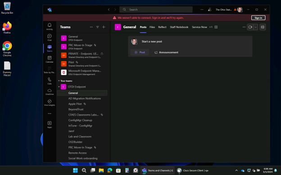The height and width of the screenshot is (175, 281).
Task: Switch to the Files tab
Action: pyautogui.click(x=152, y=27)
